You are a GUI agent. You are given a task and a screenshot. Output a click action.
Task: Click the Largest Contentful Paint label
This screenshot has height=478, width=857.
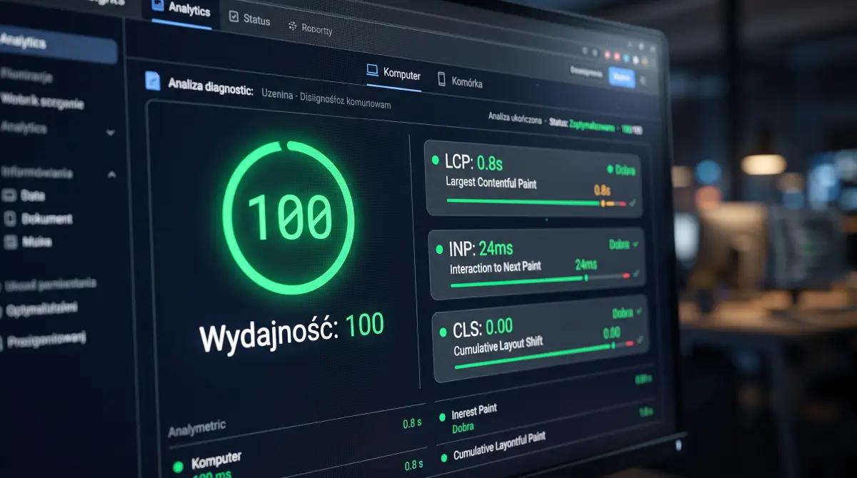491,181
